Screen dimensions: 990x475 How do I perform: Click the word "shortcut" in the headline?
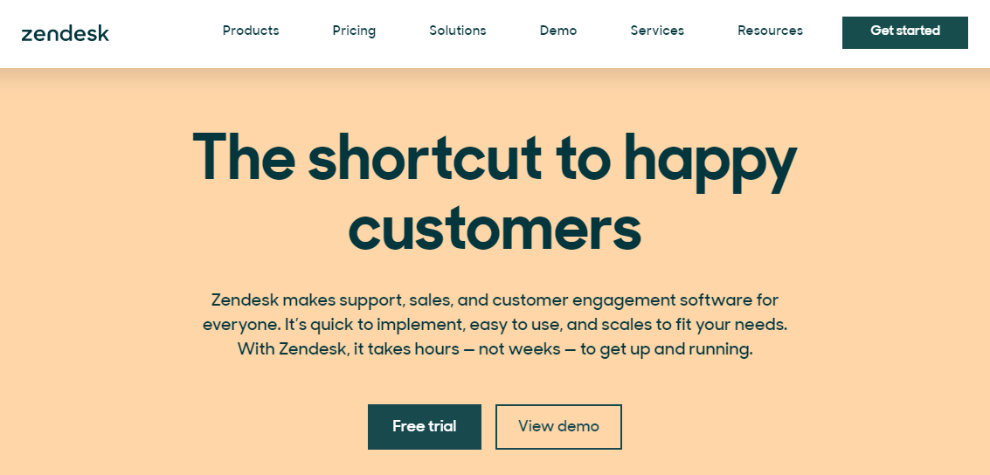pyautogui.click(x=425, y=157)
